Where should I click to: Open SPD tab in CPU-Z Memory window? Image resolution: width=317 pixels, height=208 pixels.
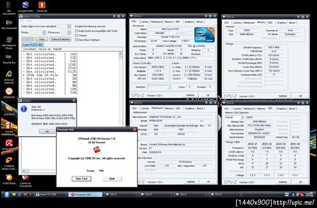pos(271,23)
